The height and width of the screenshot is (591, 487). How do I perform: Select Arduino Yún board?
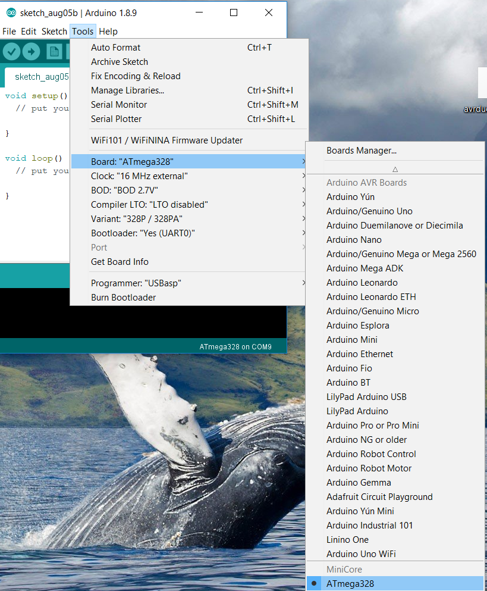395,197
